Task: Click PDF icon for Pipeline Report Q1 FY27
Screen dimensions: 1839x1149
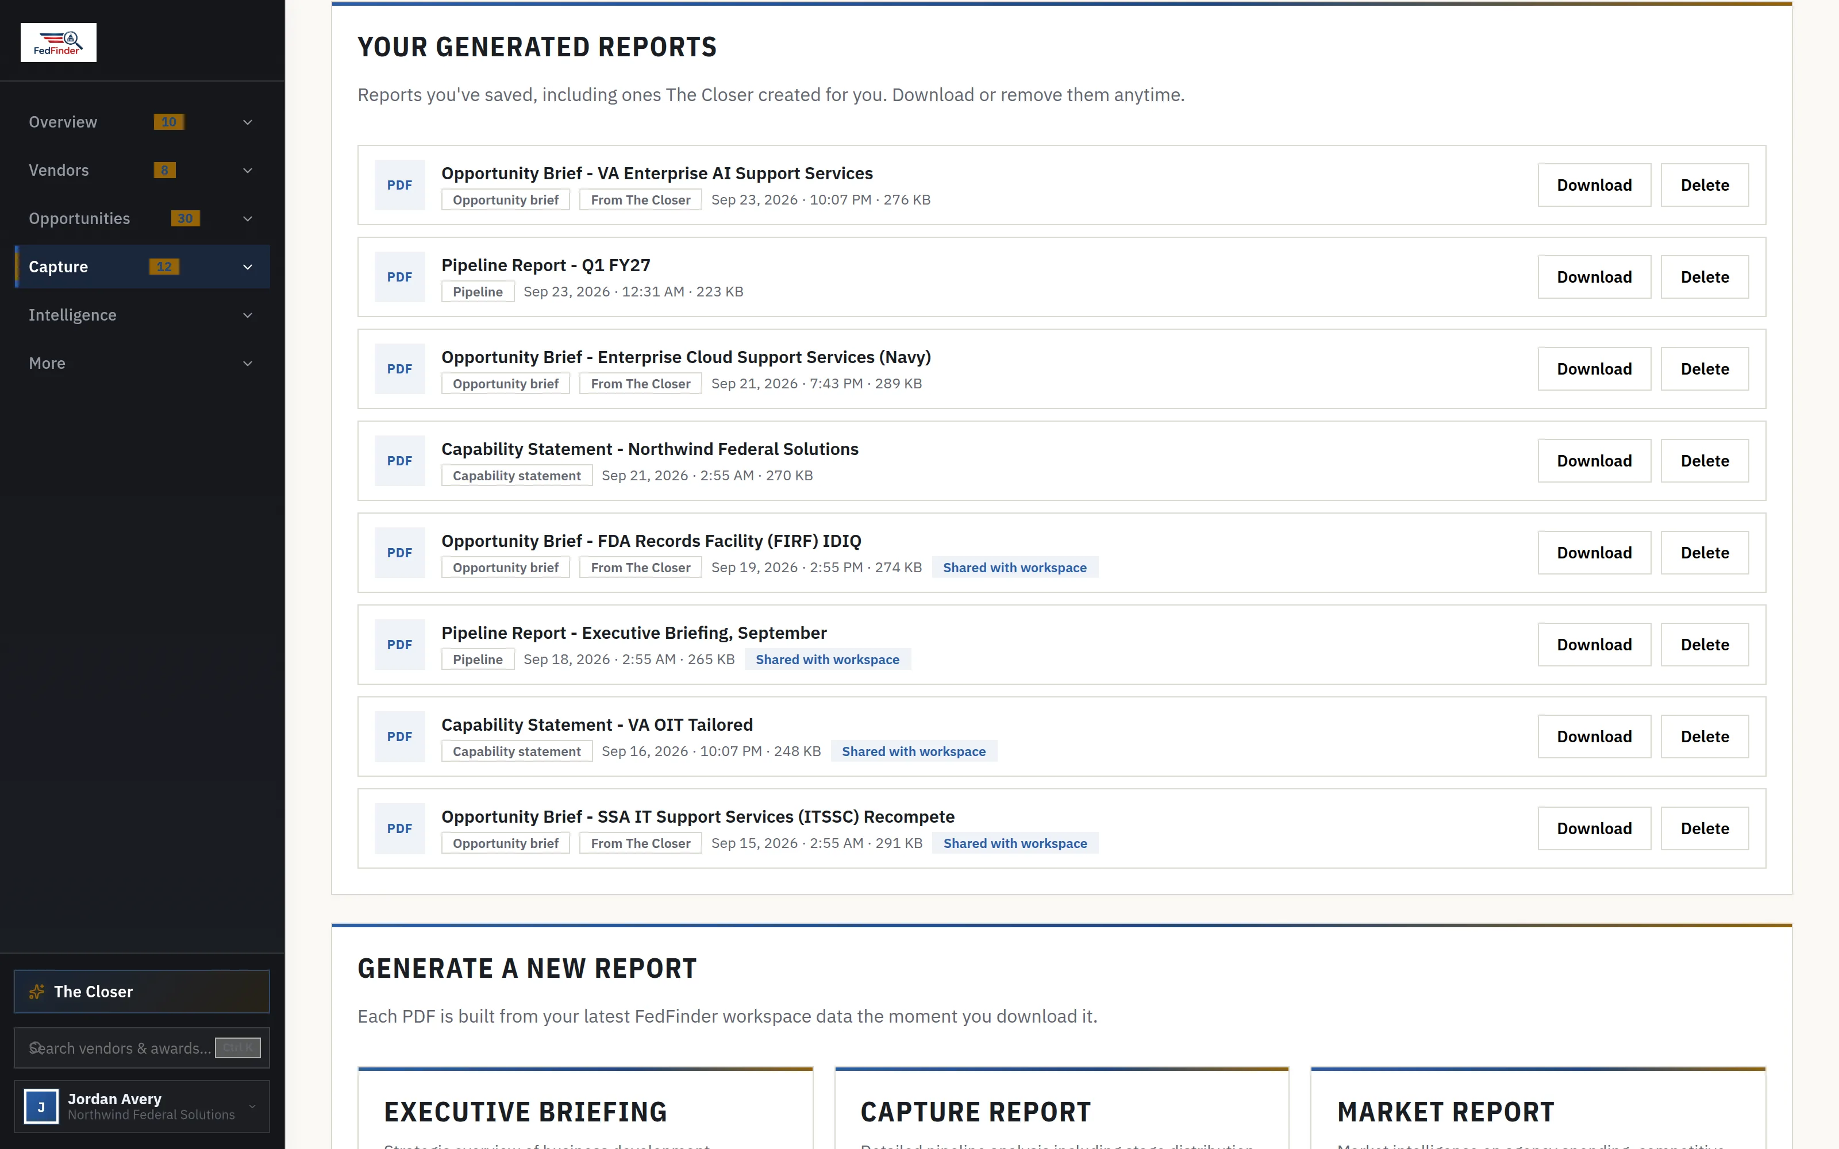Action: click(x=400, y=276)
